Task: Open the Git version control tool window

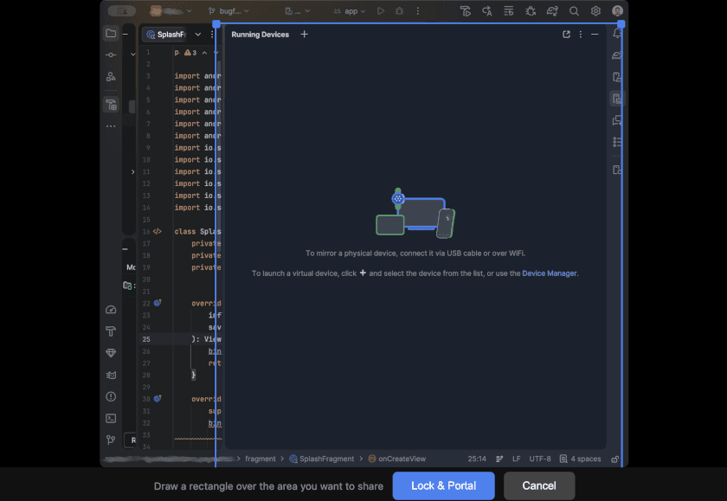Action: point(111,440)
